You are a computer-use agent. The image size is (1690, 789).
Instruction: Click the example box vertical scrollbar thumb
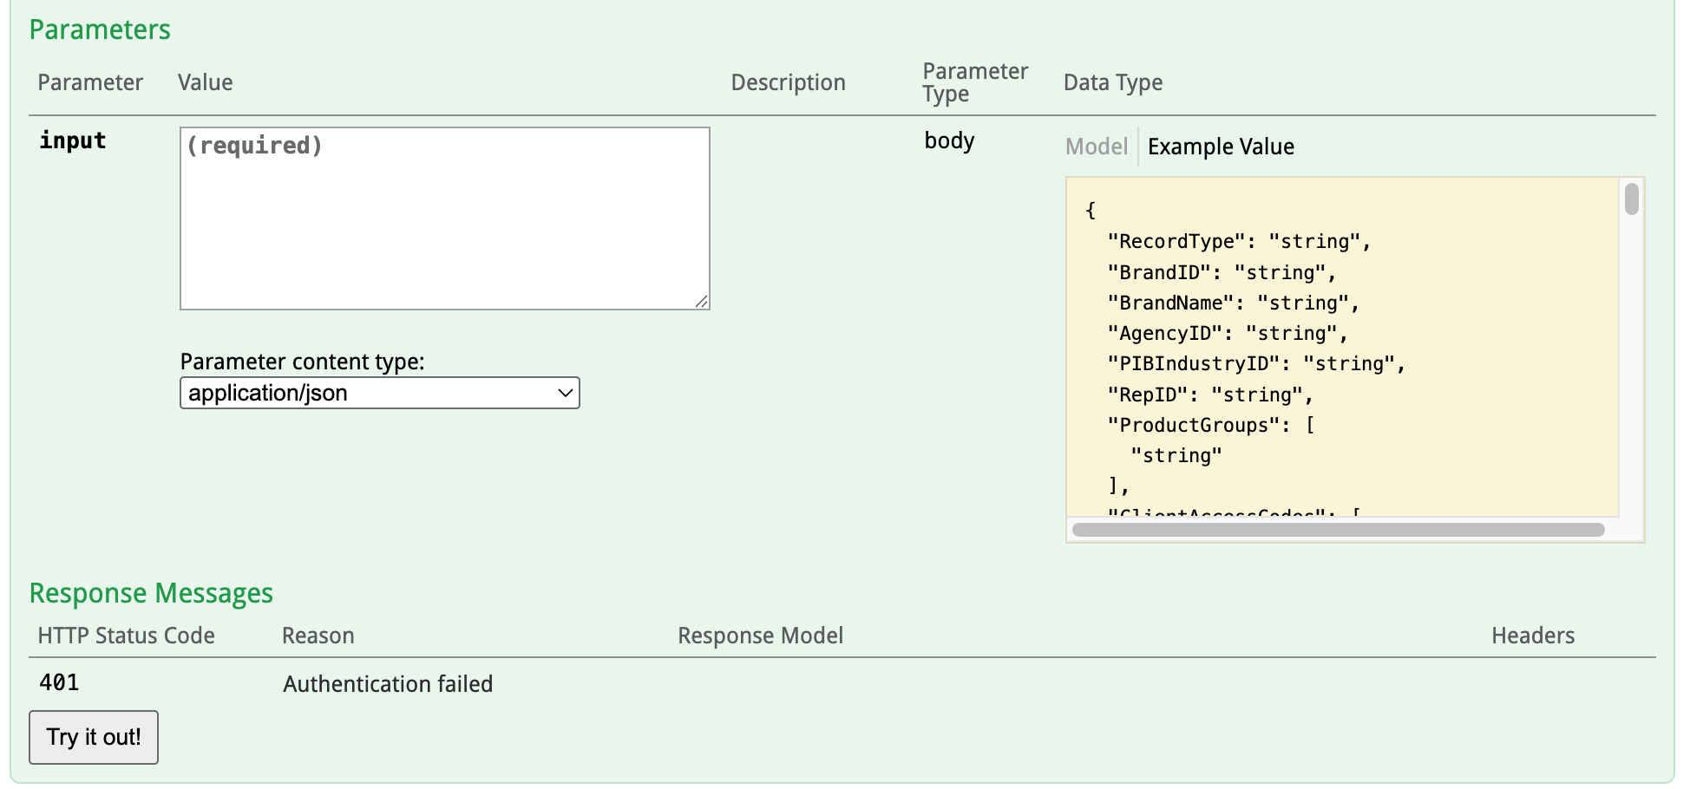(x=1631, y=199)
